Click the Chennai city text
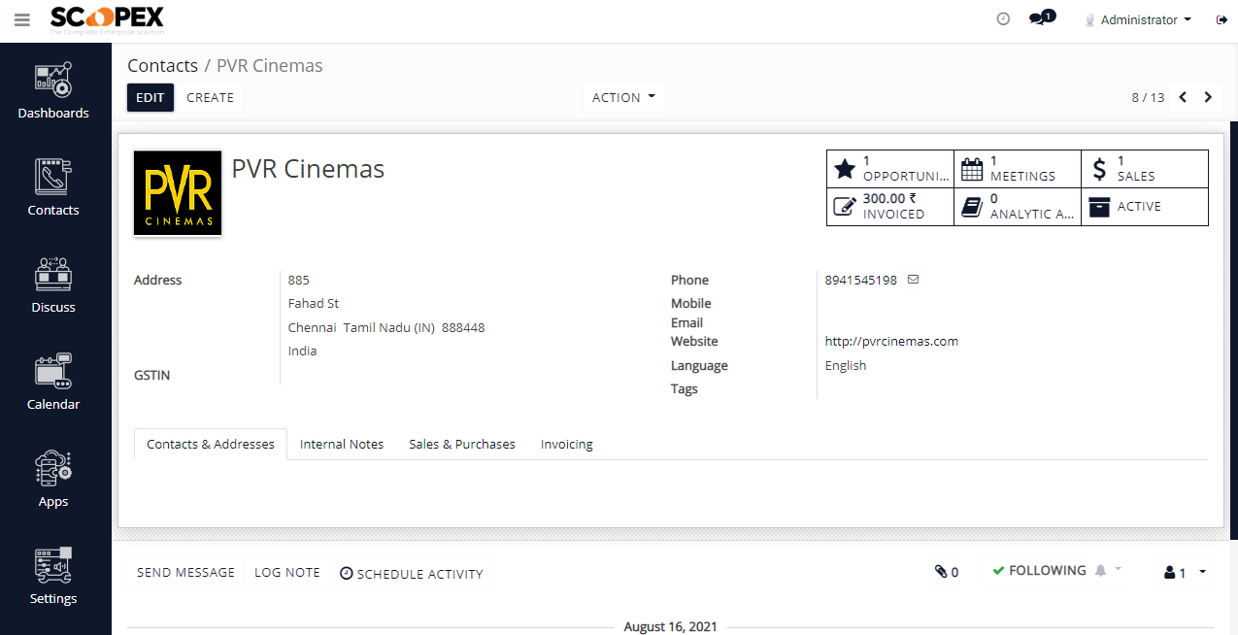 tap(312, 327)
